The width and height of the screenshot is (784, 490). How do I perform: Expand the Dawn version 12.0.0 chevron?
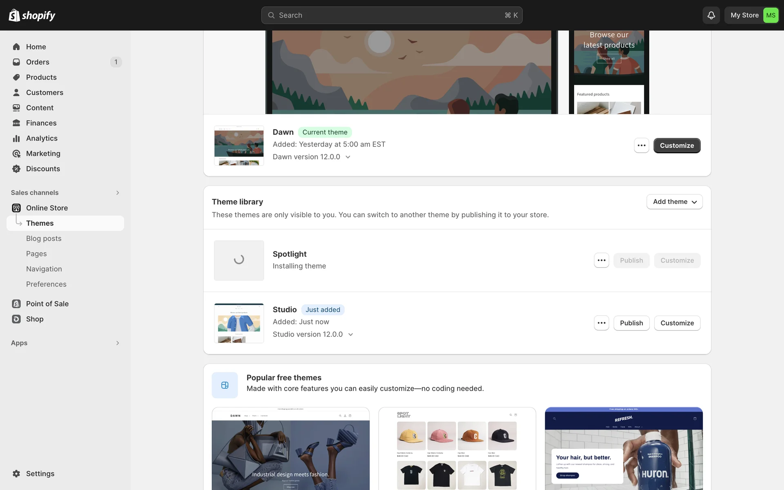point(348,157)
